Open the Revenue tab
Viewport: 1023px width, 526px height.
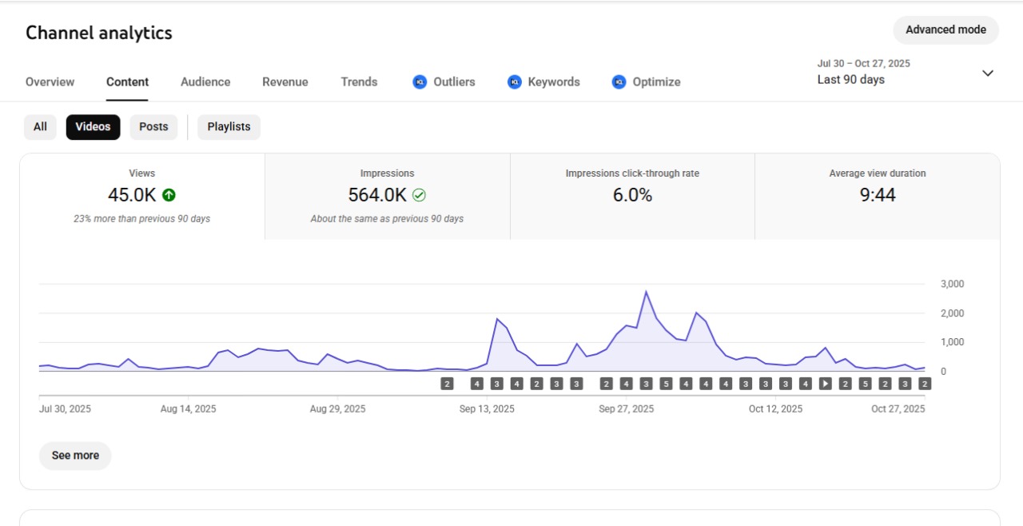pyautogui.click(x=285, y=82)
